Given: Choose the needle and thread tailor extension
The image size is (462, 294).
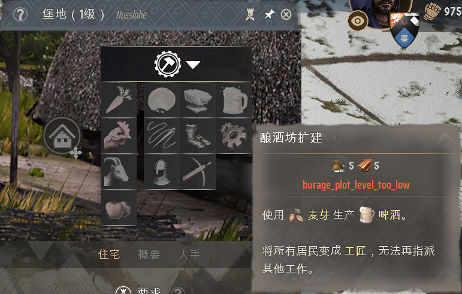Looking at the screenshot, I should click(x=161, y=136).
